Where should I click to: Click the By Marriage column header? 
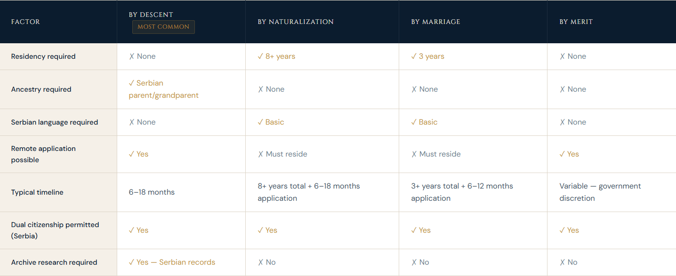click(435, 22)
